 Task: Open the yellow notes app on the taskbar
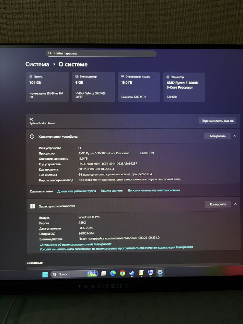[141, 273]
